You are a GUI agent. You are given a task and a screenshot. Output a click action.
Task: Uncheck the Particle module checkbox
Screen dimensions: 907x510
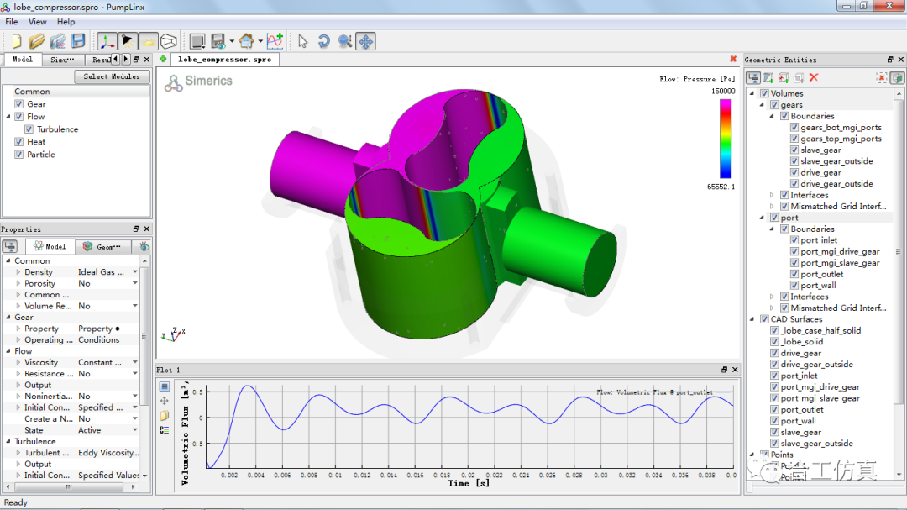click(19, 155)
